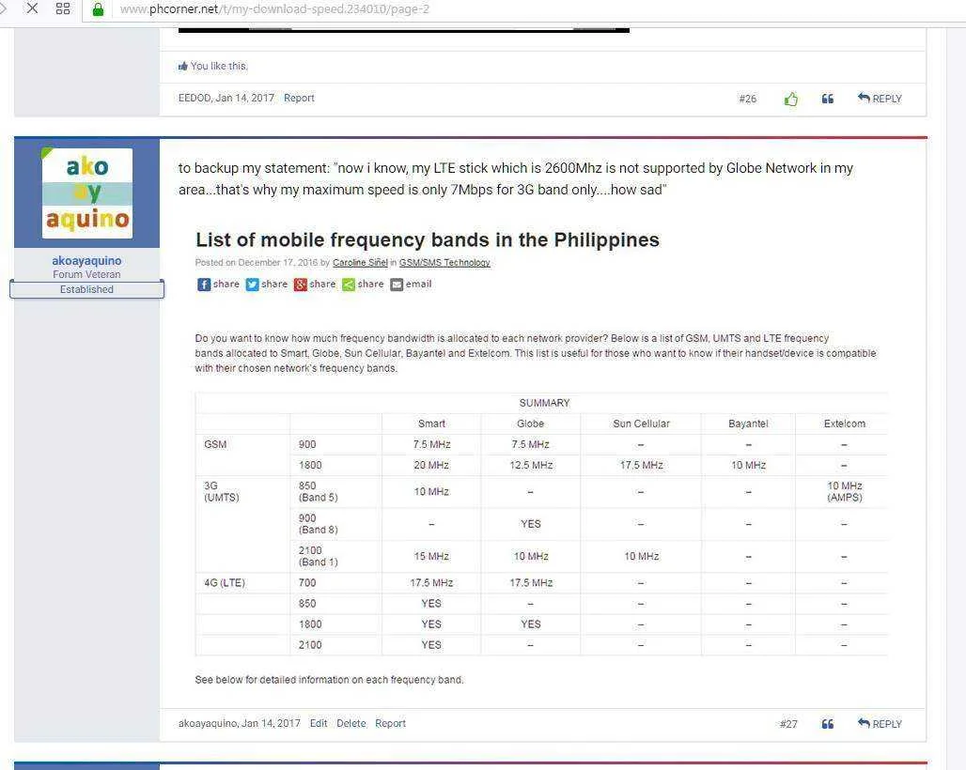
Task: Click the quote icon on post #26
Action: (827, 99)
